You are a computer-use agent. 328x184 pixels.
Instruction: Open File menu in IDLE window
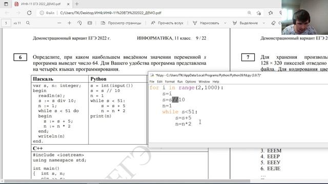152,82
